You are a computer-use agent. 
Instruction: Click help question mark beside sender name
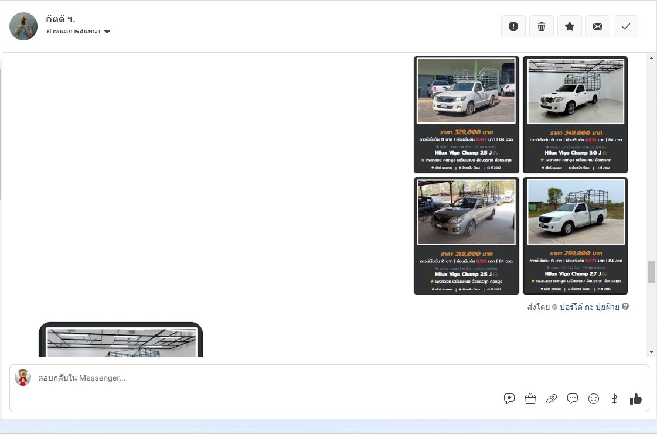coord(625,306)
